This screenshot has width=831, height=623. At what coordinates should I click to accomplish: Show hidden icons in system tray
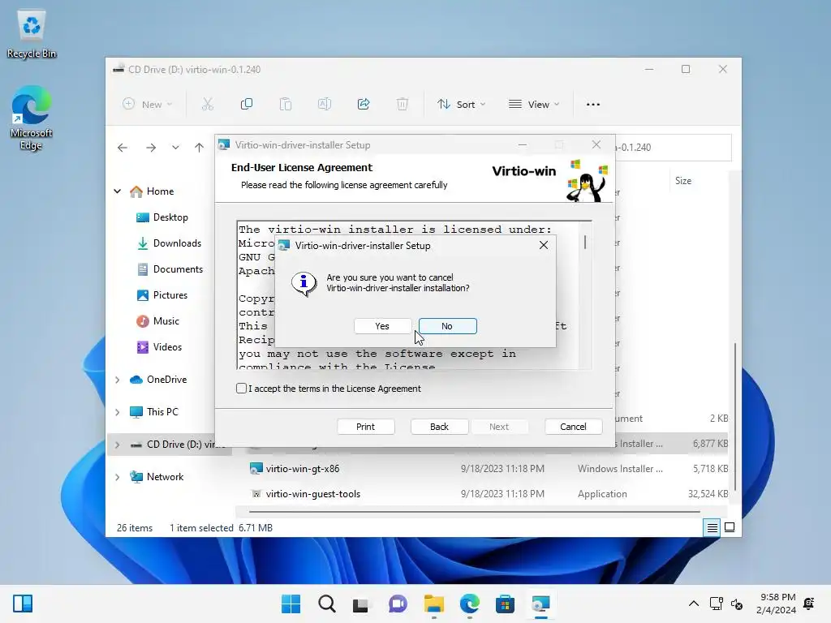(x=693, y=604)
